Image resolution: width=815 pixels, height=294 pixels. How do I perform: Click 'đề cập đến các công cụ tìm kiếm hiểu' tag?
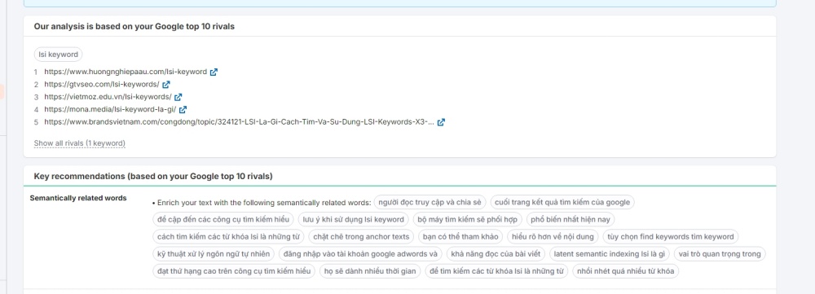tap(223, 219)
